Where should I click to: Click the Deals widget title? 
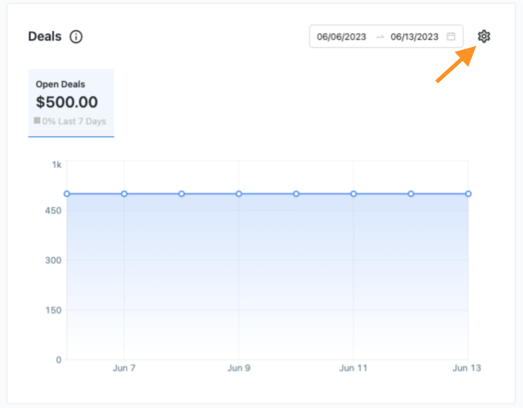pyautogui.click(x=45, y=37)
